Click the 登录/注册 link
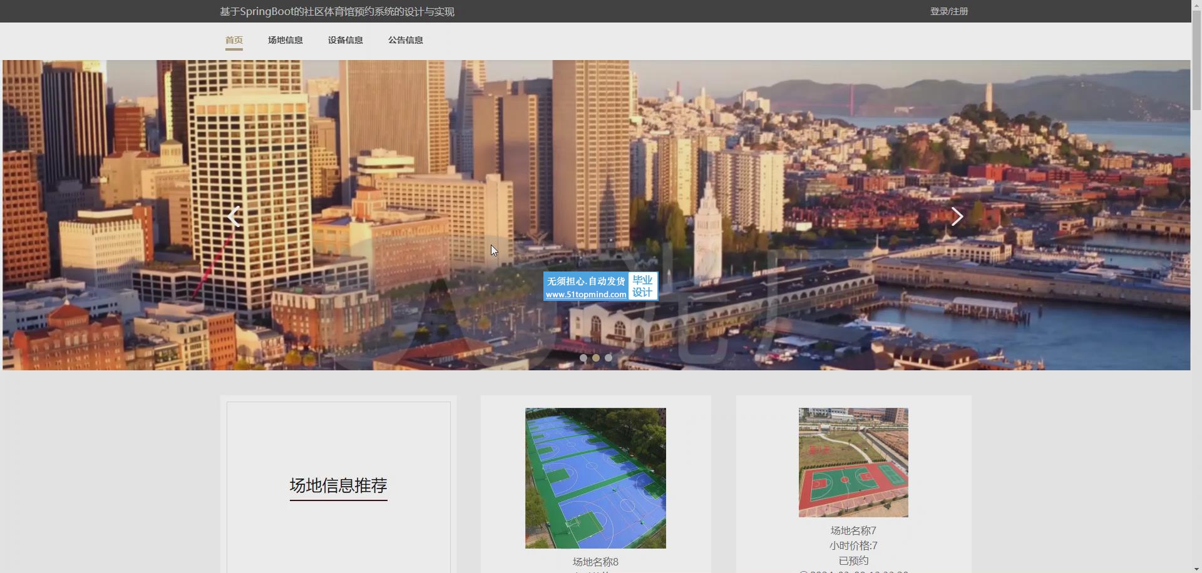 949,11
